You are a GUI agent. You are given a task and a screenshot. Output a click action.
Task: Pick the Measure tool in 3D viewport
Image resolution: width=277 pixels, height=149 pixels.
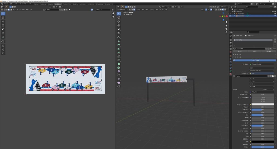[x=119, y=41]
